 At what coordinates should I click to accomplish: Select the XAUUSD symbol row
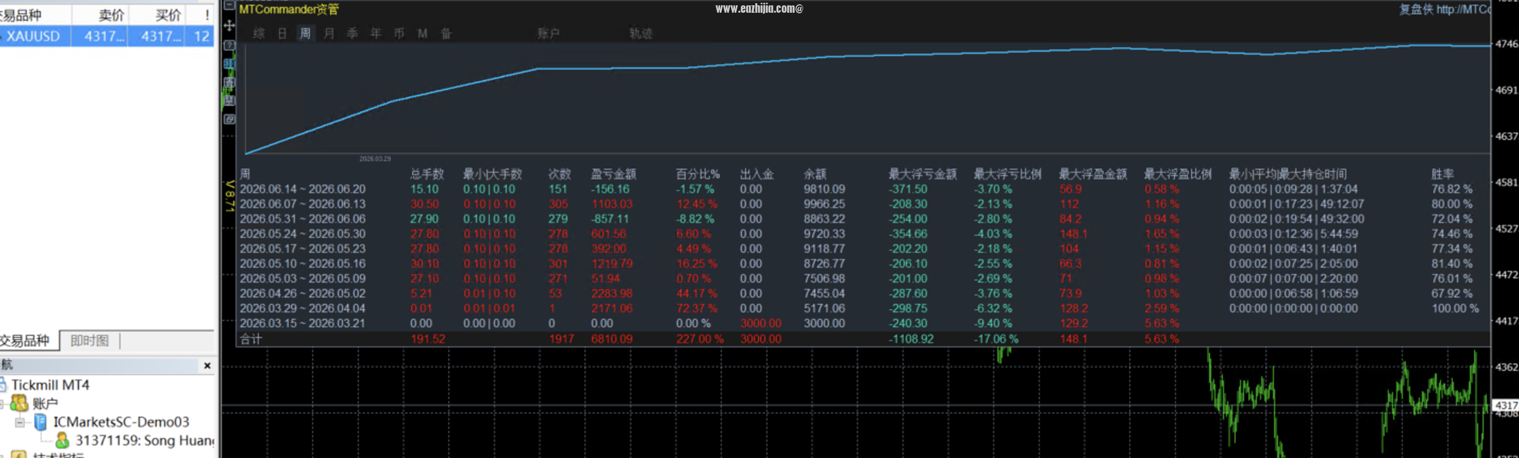[107, 36]
